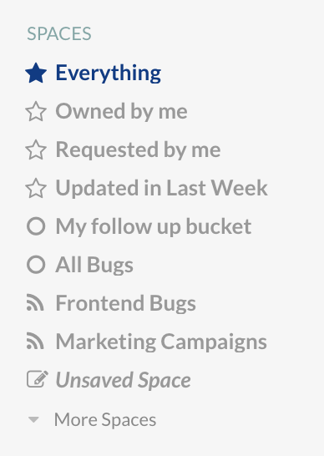Star the Requested by me space
The image size is (324, 456).
click(x=36, y=149)
